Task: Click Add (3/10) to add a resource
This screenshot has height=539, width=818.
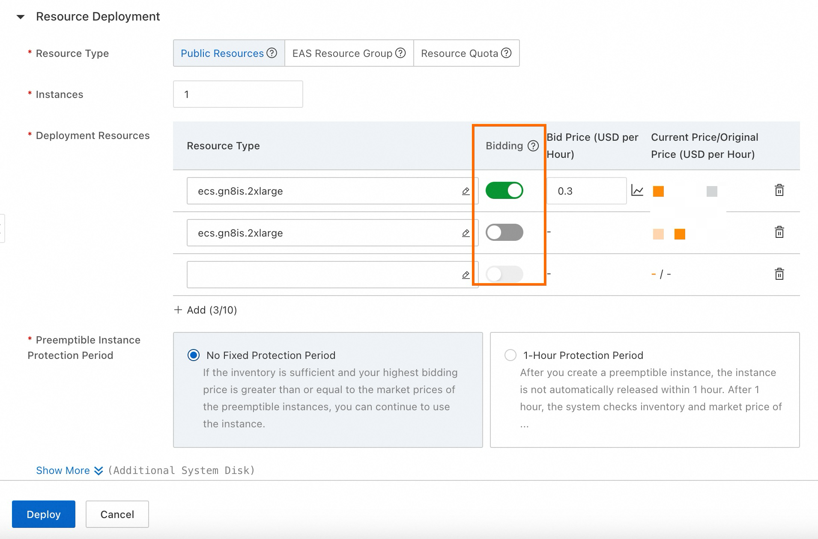Action: [206, 310]
